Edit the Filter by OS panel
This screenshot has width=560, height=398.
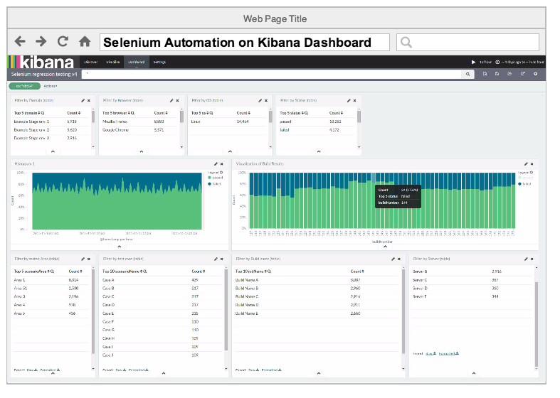(x=260, y=101)
